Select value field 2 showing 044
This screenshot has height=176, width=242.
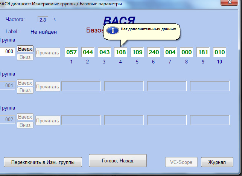88,52
